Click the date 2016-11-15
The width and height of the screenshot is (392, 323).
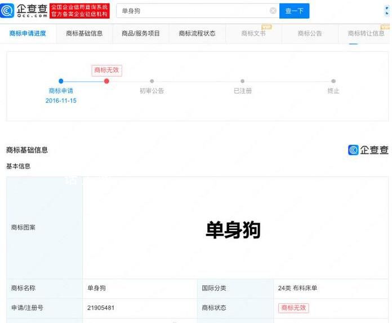coord(61,100)
